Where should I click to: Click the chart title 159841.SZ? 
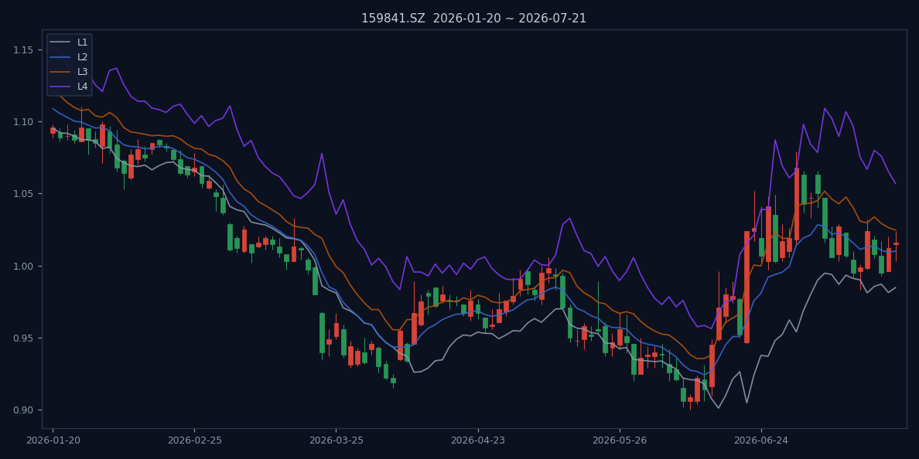(x=473, y=18)
